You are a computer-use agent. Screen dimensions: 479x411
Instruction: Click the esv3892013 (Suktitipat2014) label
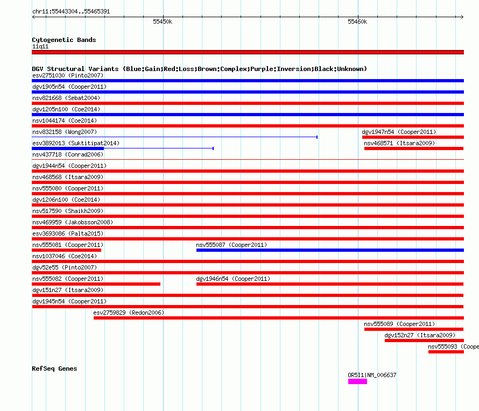(x=76, y=143)
